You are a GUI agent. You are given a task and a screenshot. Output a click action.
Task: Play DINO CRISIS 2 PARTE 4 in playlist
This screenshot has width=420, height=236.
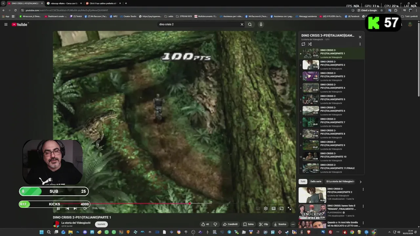331,88
